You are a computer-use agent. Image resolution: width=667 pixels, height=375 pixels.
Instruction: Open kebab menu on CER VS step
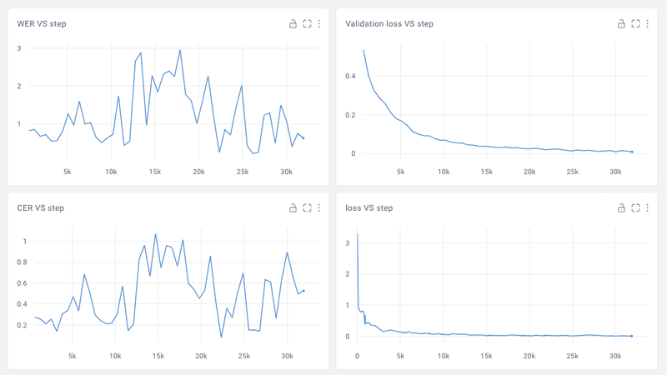pyautogui.click(x=319, y=207)
